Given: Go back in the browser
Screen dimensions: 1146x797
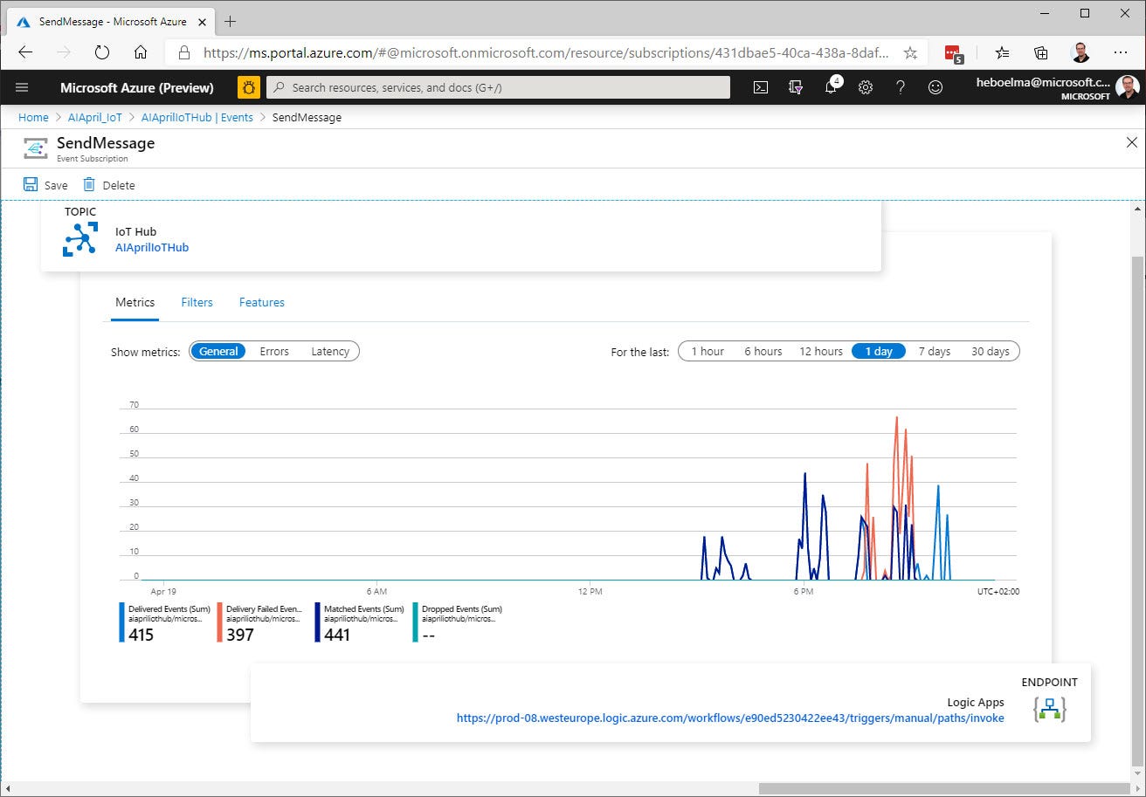Looking at the screenshot, I should click(x=25, y=52).
